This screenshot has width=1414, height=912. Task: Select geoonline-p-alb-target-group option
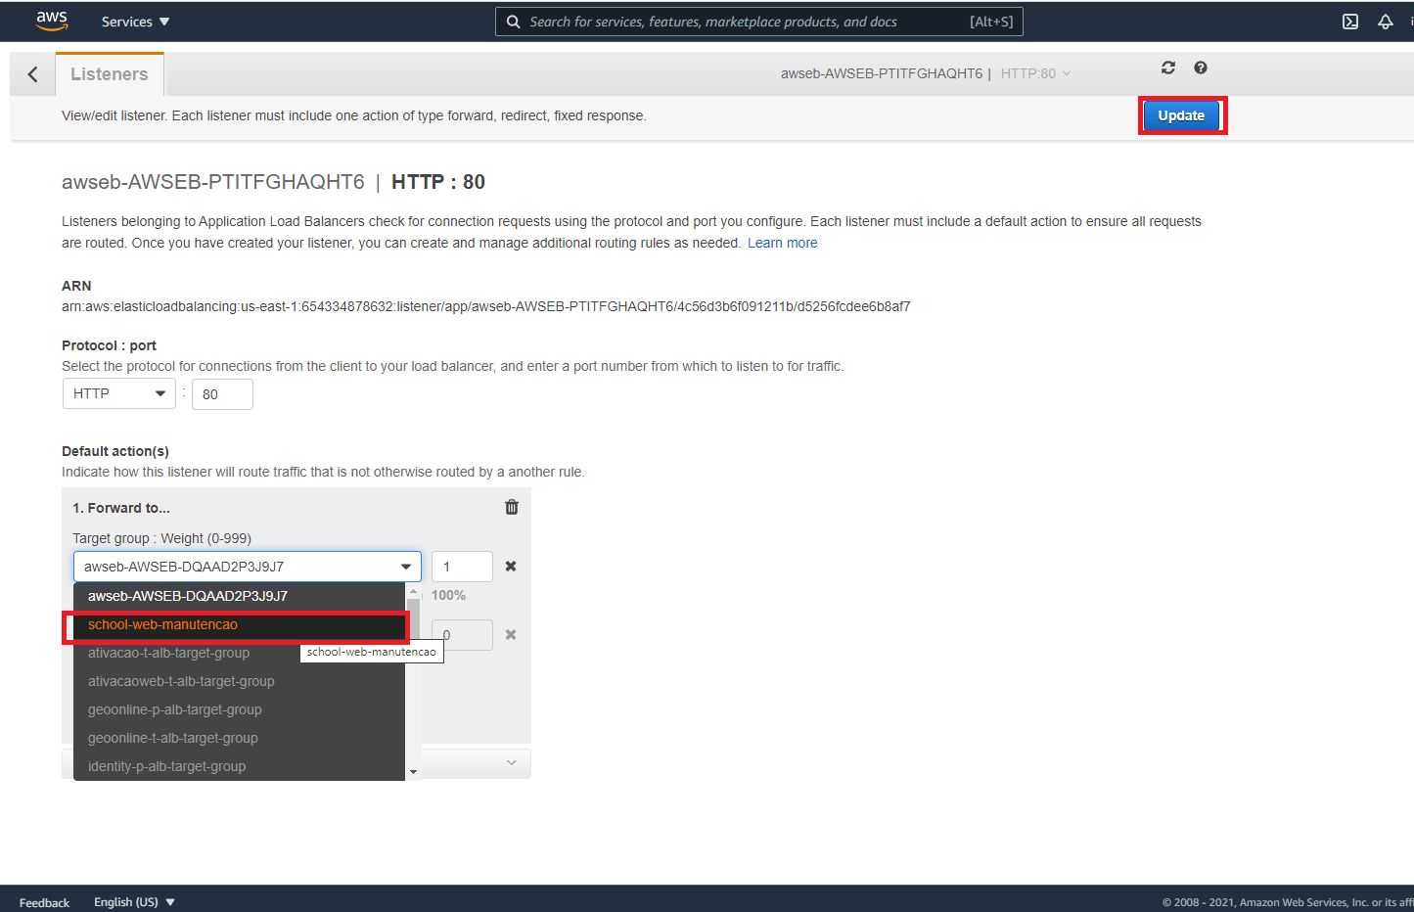(175, 709)
